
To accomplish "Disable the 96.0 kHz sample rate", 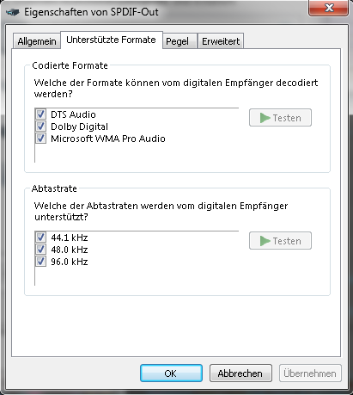I will click(x=40, y=262).
